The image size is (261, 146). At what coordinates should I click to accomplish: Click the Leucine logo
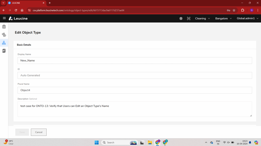pyautogui.click(x=18, y=19)
